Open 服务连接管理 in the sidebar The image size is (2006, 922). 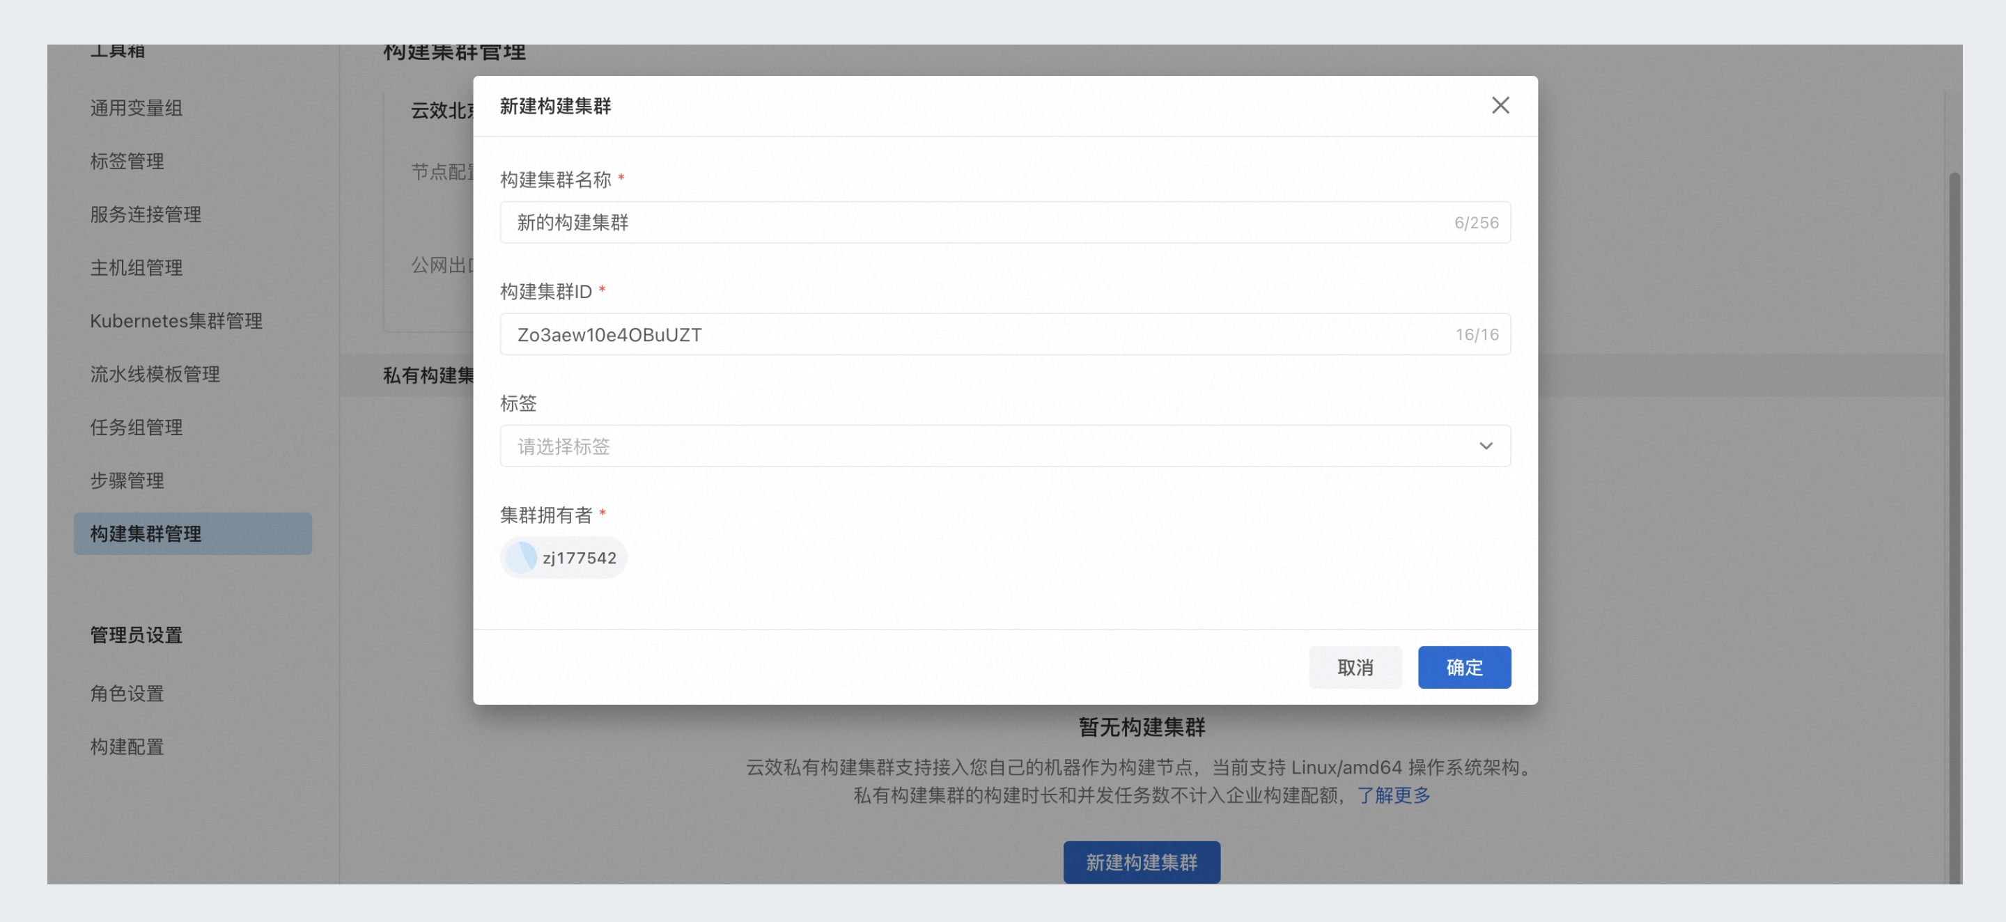tap(146, 214)
